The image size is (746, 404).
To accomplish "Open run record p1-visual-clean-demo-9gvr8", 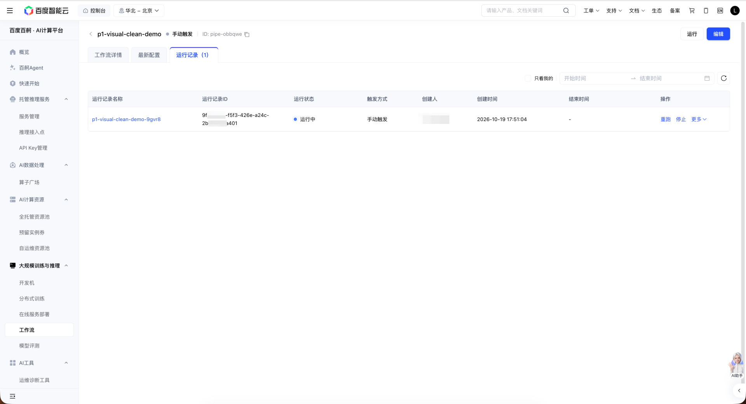I will click(x=126, y=119).
